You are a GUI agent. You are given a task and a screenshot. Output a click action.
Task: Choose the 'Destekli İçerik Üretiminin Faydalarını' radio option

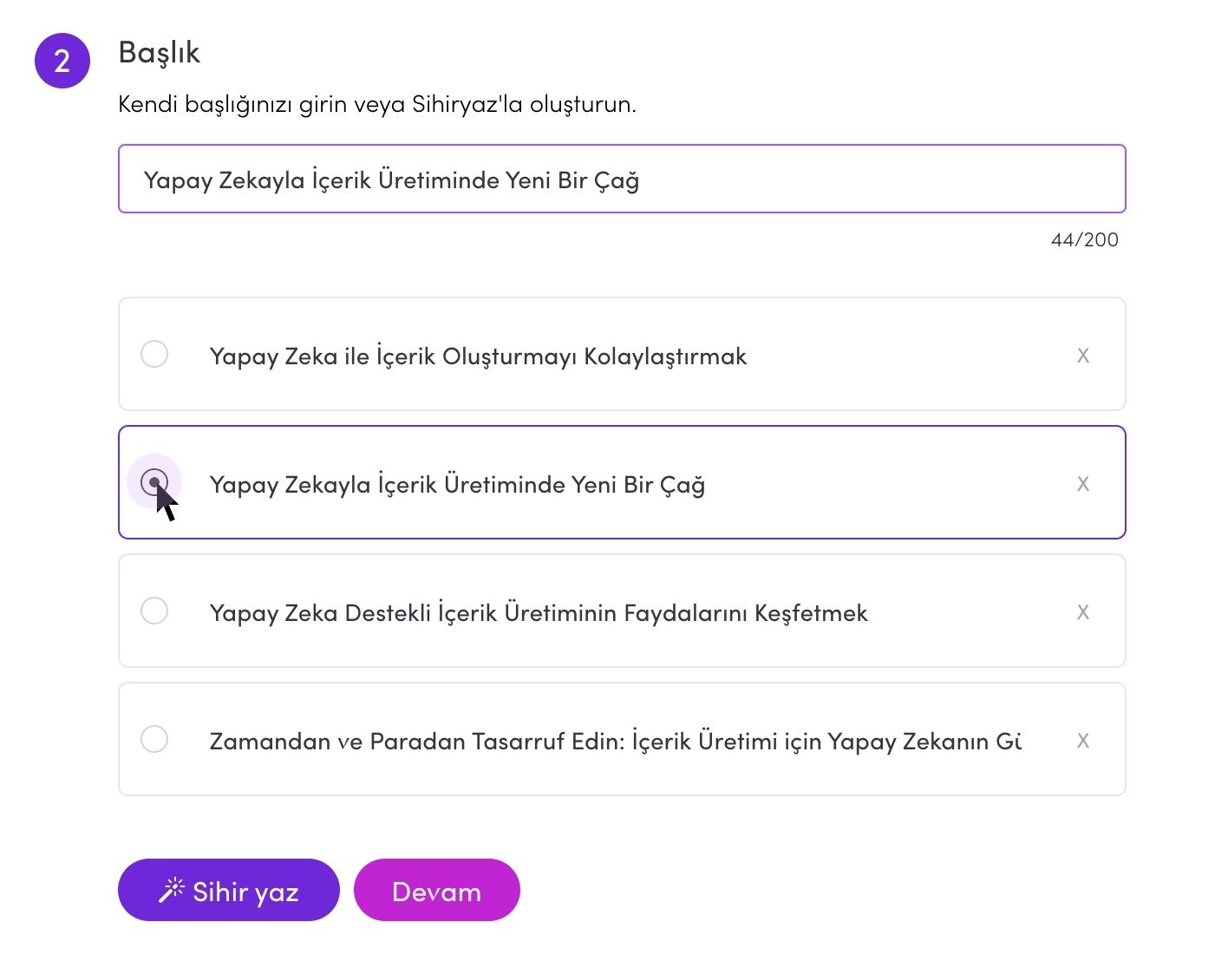(x=154, y=611)
